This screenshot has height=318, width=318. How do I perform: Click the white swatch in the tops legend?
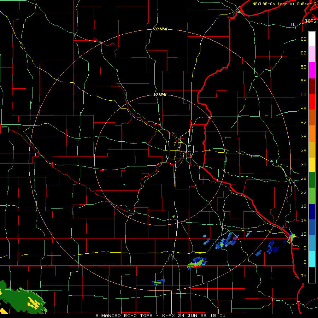(x=312, y=39)
